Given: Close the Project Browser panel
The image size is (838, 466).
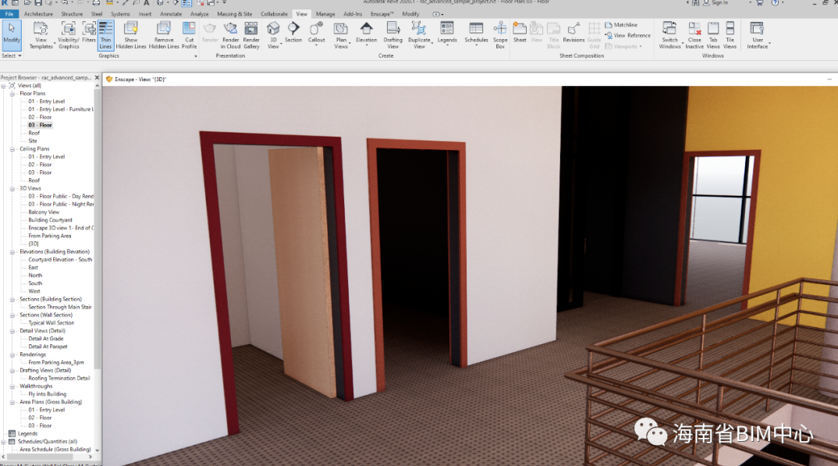Looking at the screenshot, I should pyautogui.click(x=98, y=78).
